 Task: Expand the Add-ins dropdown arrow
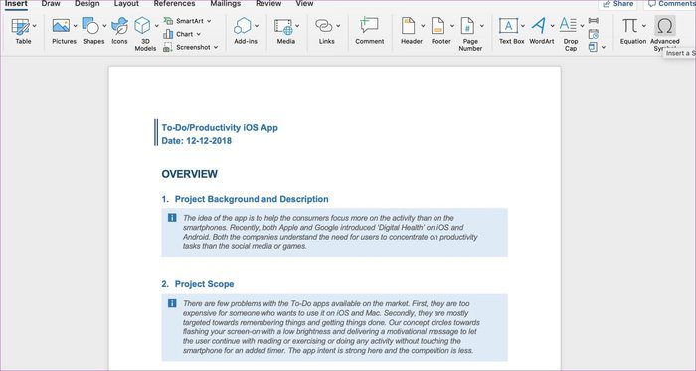(x=257, y=26)
